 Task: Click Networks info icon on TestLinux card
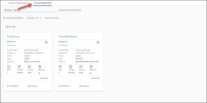point(39,73)
